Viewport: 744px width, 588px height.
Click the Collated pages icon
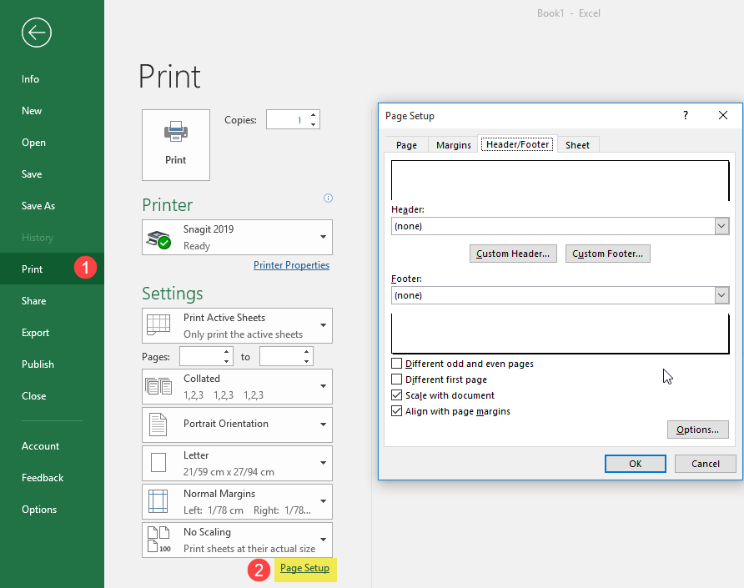click(x=158, y=386)
